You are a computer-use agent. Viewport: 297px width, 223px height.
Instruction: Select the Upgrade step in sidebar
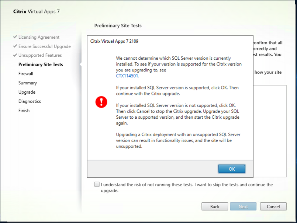tap(27, 92)
